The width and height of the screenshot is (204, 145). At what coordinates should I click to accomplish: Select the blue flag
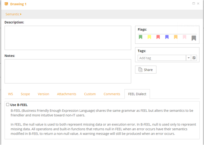pyautogui.click(x=167, y=37)
